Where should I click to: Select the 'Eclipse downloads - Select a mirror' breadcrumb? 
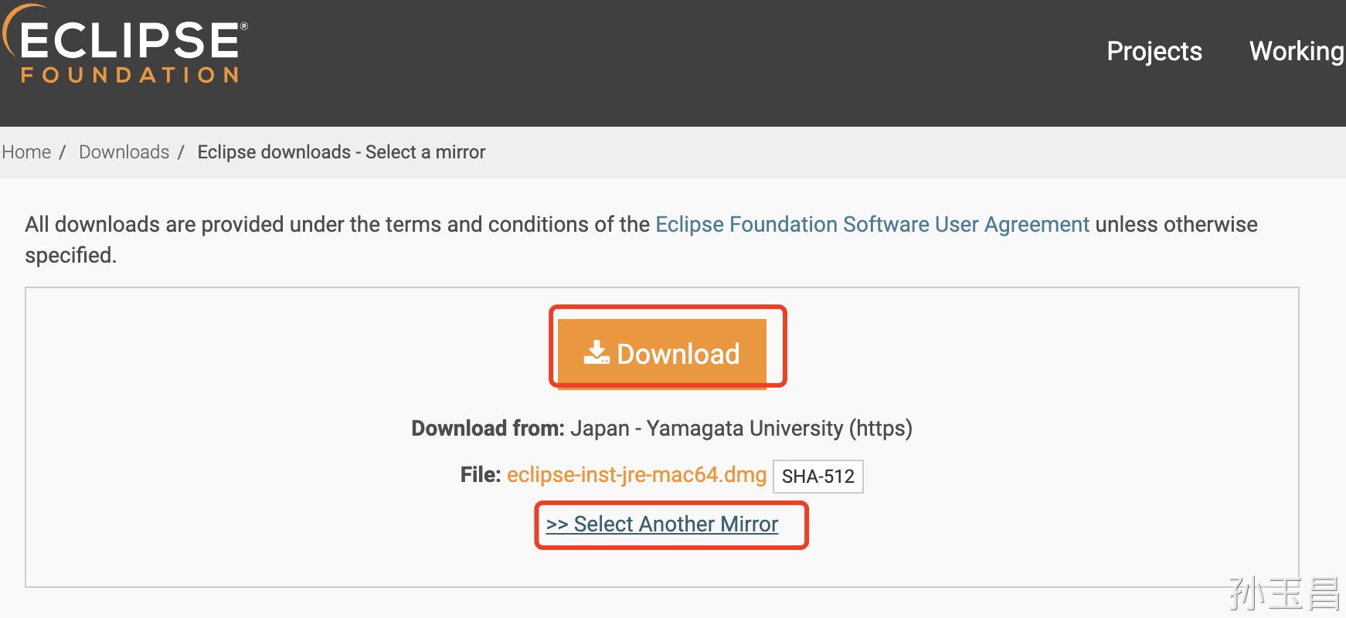pos(340,151)
